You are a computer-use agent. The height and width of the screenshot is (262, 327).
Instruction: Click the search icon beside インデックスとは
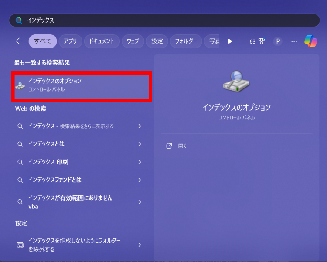pos(20,144)
